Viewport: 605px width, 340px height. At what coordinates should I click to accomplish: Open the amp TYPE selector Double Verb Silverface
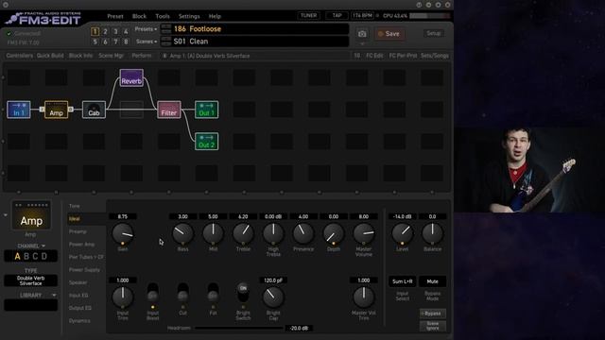pyautogui.click(x=31, y=280)
